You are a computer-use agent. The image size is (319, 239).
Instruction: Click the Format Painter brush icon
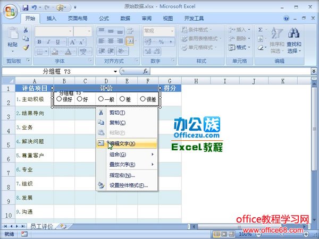pyautogui.click(x=26, y=48)
